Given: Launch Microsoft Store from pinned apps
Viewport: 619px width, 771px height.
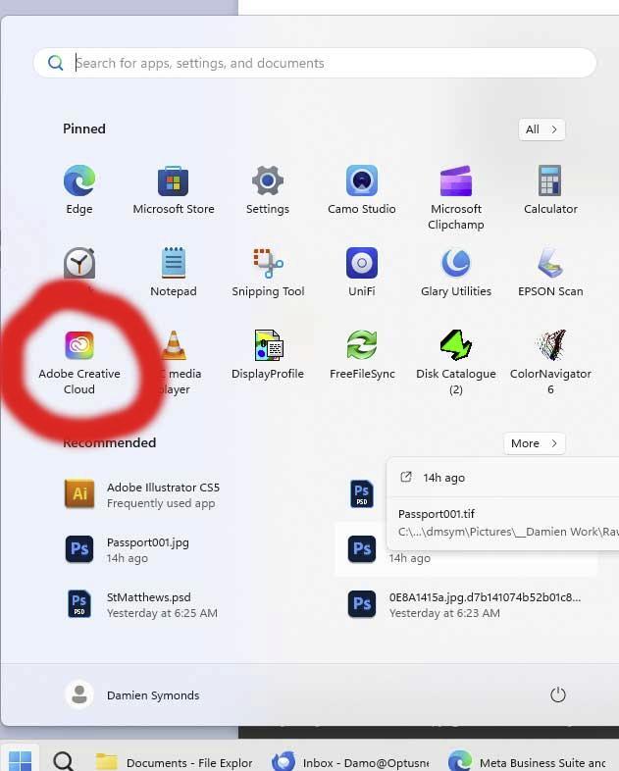Looking at the screenshot, I should pos(173,189).
